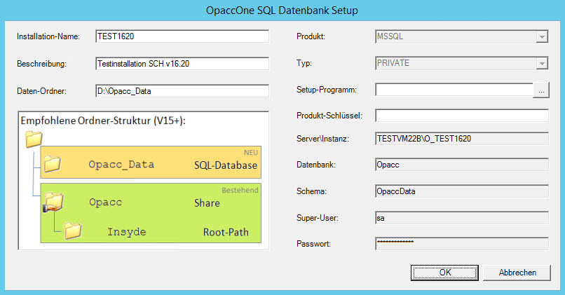Click the "Insyde" folder name text
The width and height of the screenshot is (565, 295).
pos(126,232)
